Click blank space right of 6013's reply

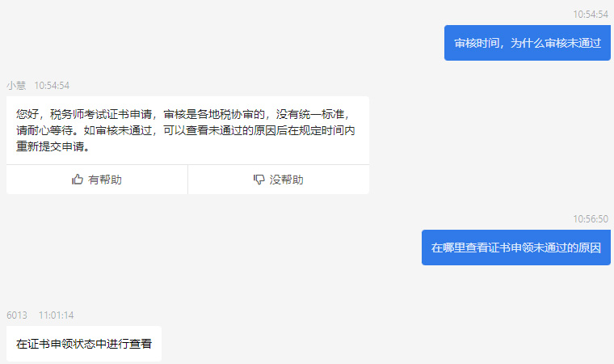tap(364, 344)
